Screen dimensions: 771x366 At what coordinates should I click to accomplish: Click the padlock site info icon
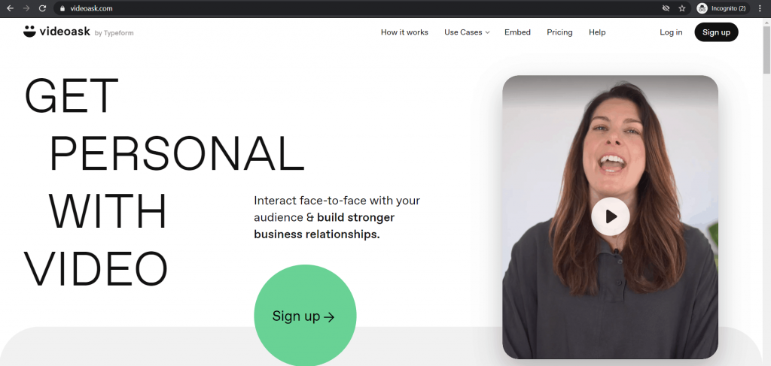pos(62,8)
